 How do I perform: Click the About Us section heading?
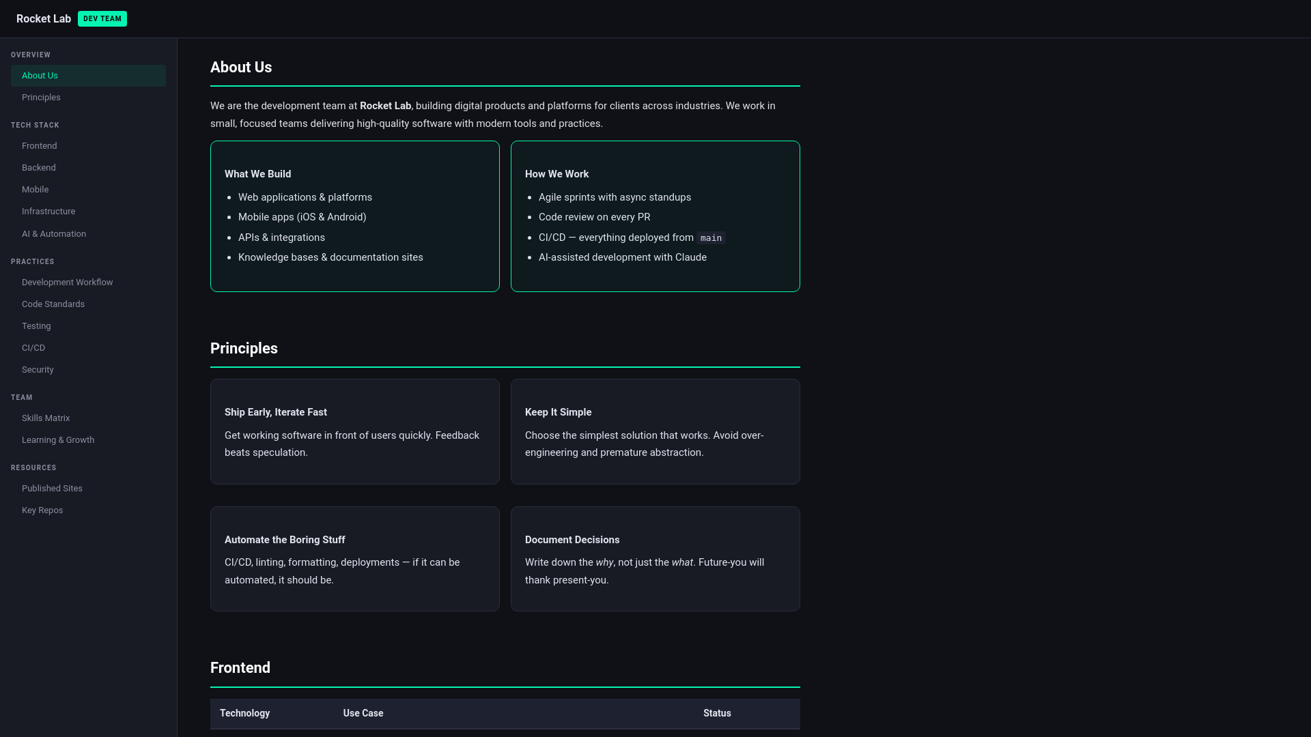pyautogui.click(x=241, y=68)
